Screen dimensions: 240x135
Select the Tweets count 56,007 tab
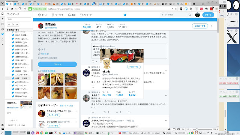click(x=87, y=26)
